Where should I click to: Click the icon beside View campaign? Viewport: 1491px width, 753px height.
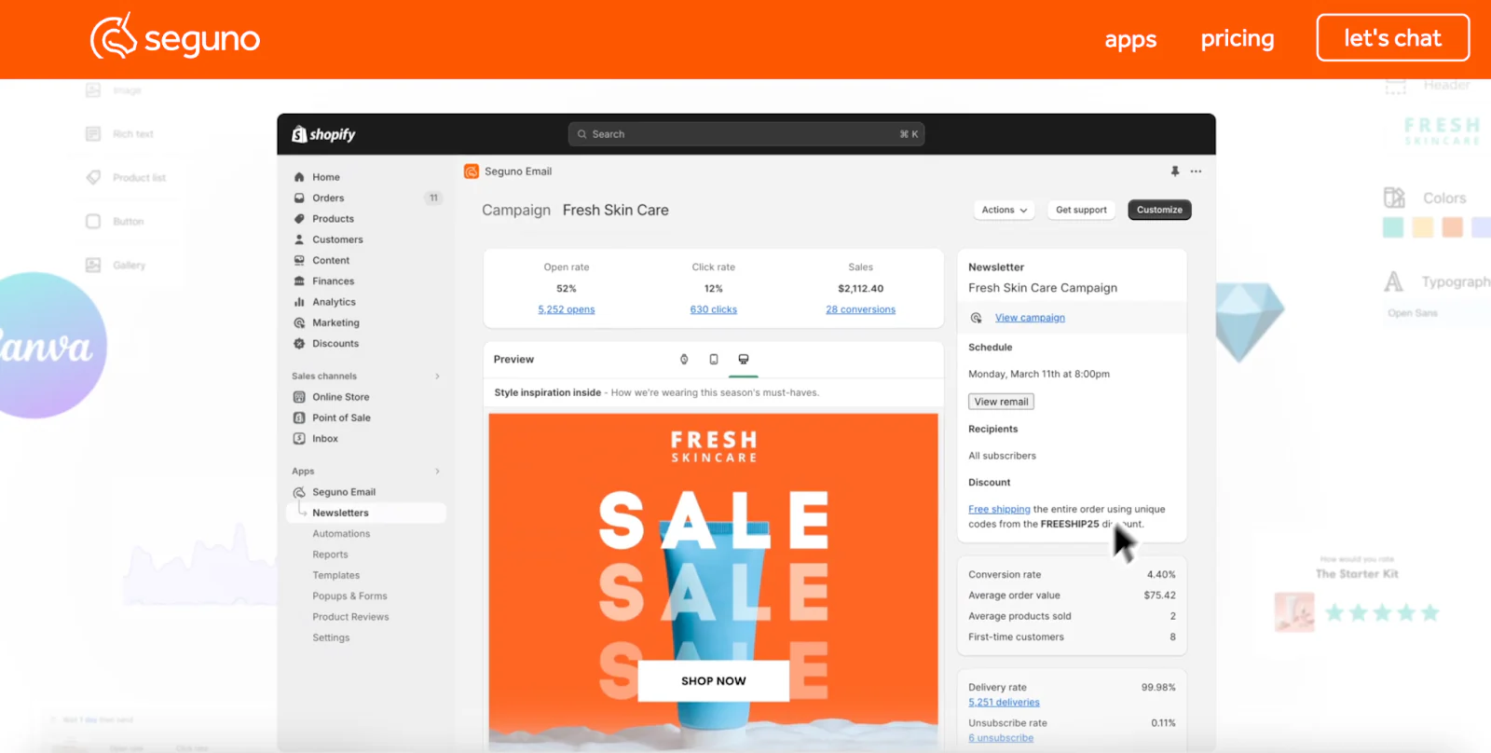[x=976, y=318]
